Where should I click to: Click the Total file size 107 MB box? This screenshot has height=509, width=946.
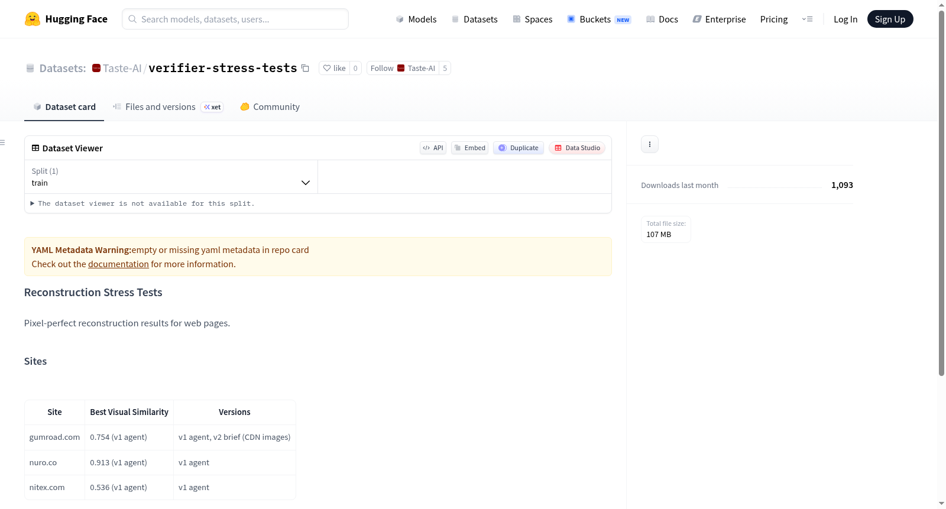coord(666,229)
